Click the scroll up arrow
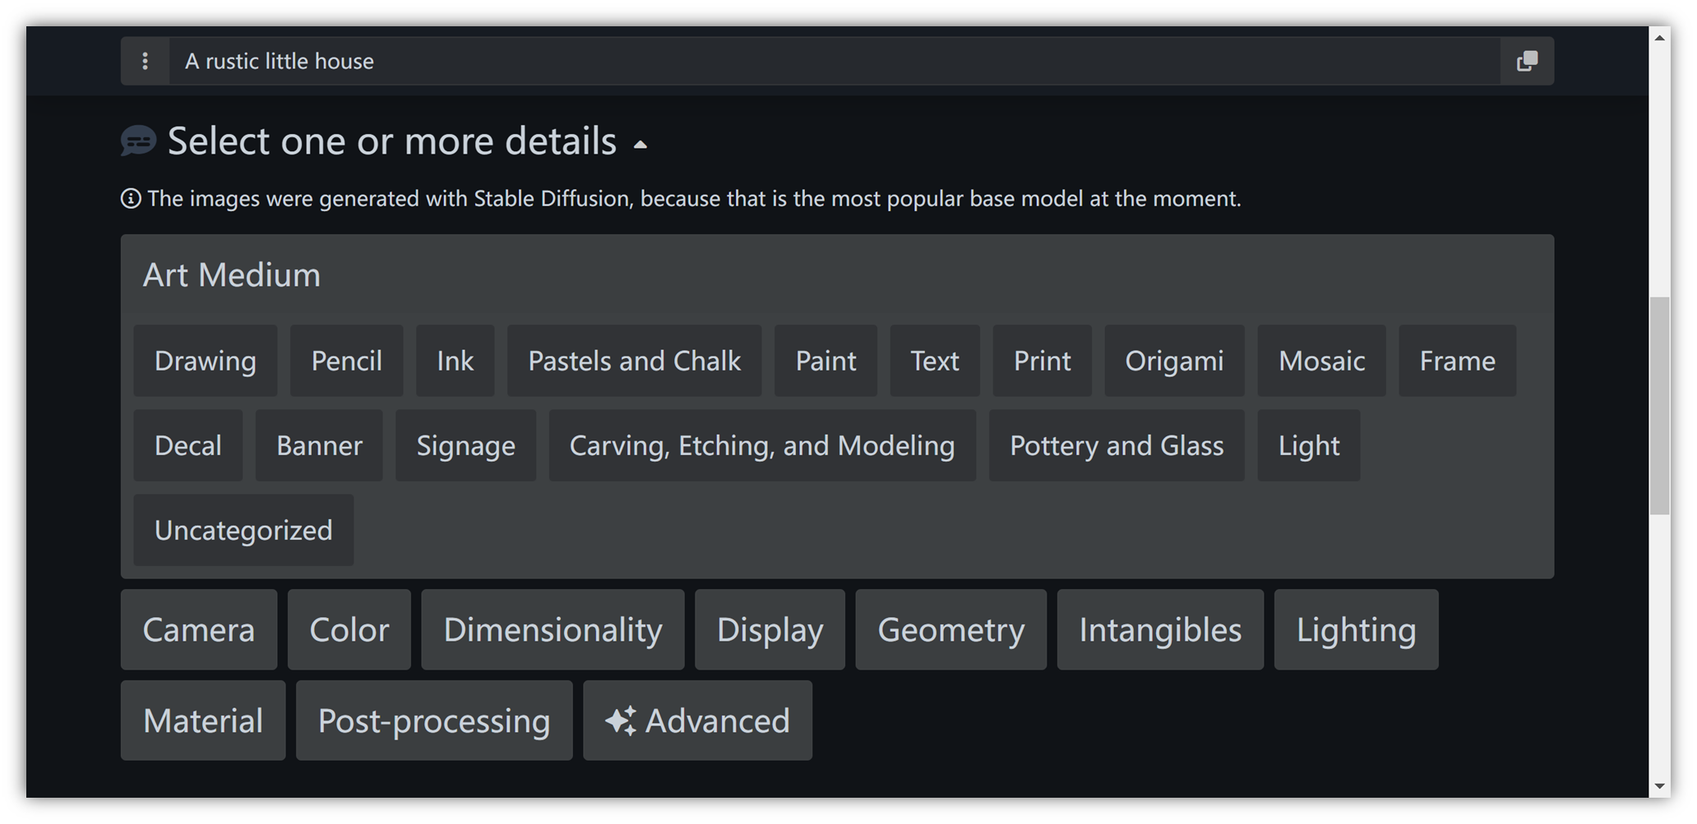Viewport: 1697px width, 824px height. coord(1659,38)
